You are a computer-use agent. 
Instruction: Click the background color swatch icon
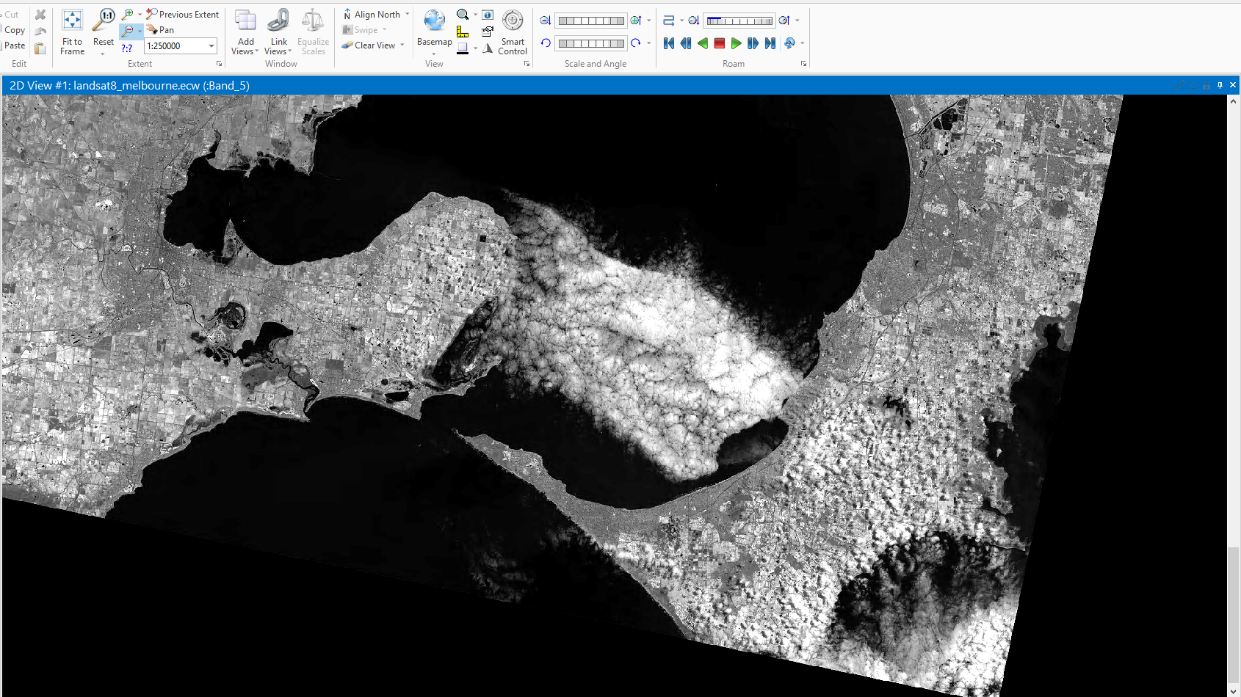click(463, 48)
